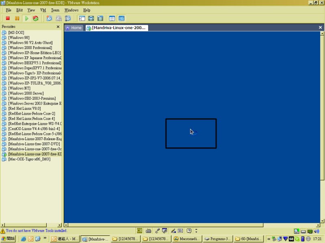The width and height of the screenshot is (325, 243).
Task: Click the VMware network adapter status icon
Action: click(x=310, y=231)
